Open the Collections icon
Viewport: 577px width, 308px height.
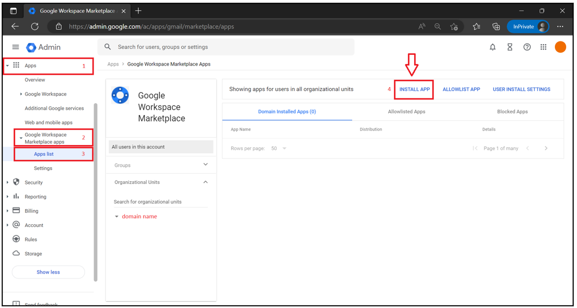coord(496,26)
